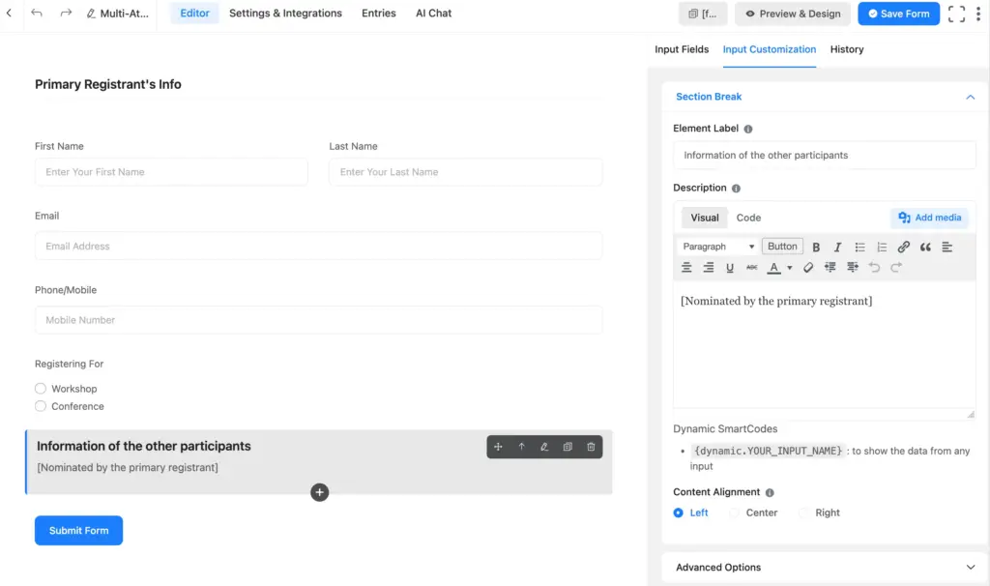Select Right content alignment
This screenshot has height=586, width=990.
803,513
